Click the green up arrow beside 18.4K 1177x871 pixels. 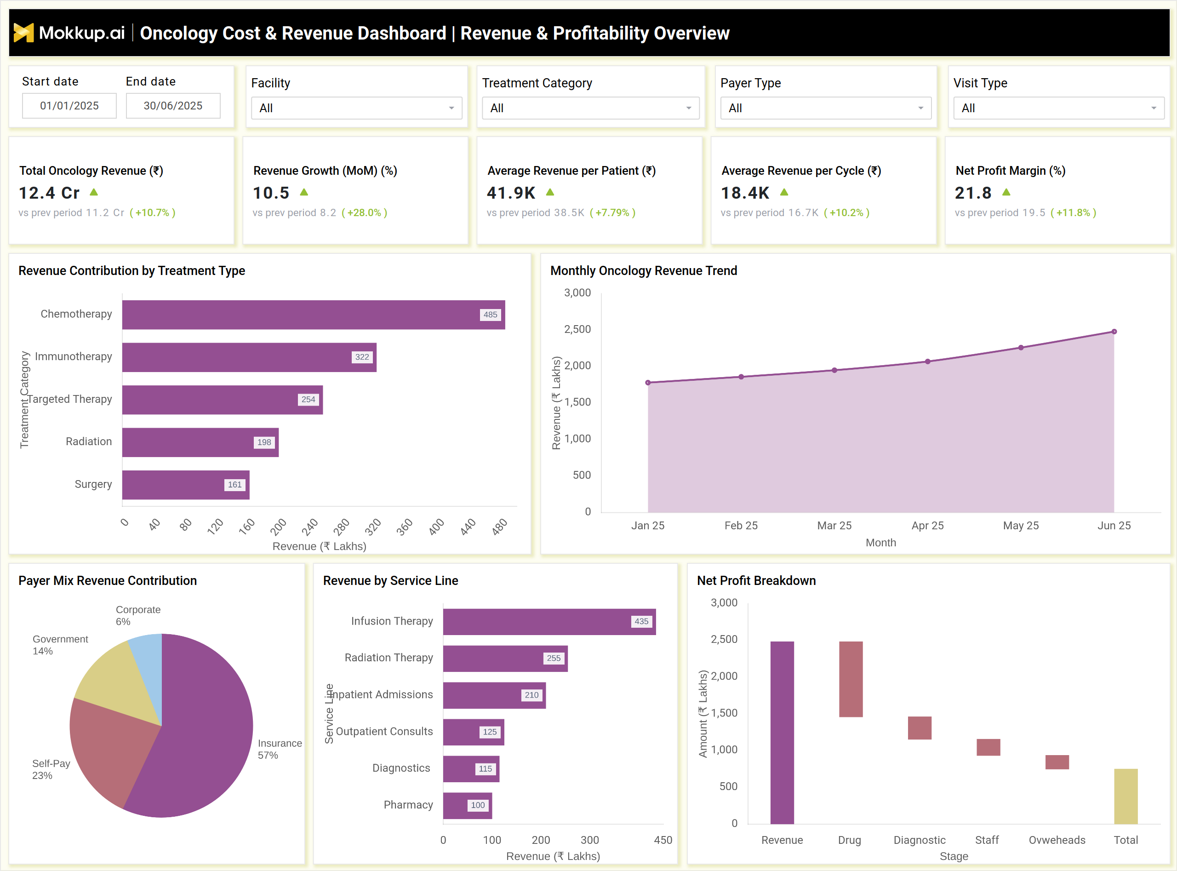coord(784,192)
